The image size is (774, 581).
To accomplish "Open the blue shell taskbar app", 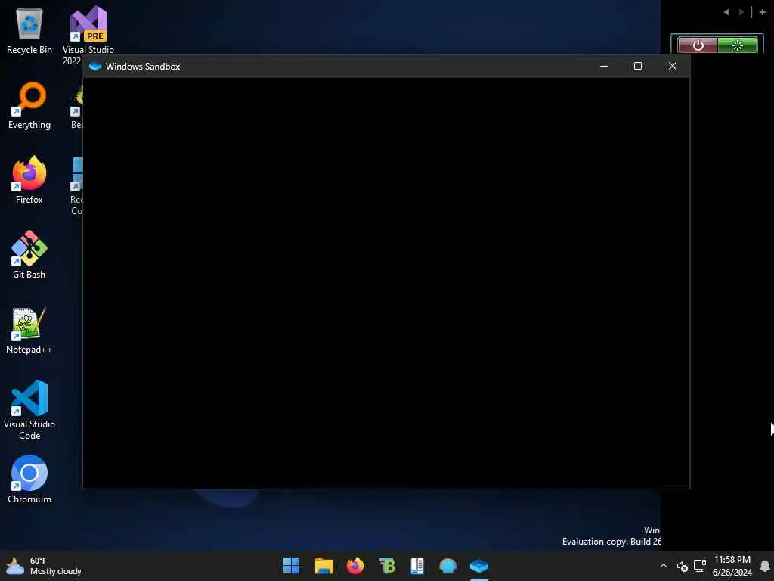I will point(447,566).
